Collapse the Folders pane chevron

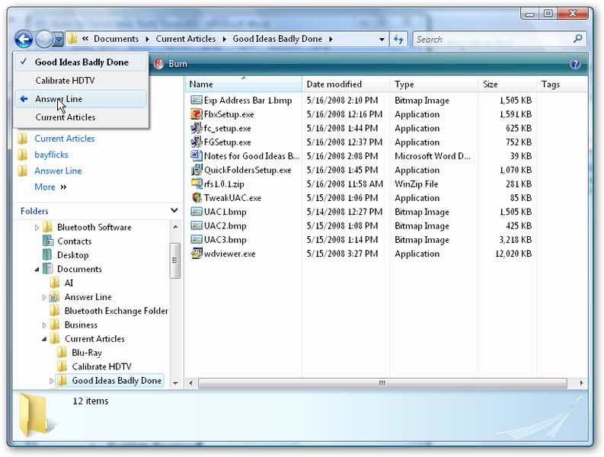[x=174, y=210]
